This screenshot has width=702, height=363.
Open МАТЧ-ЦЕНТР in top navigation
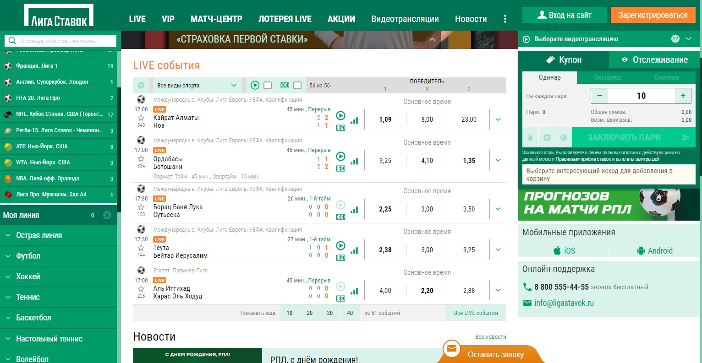click(216, 19)
